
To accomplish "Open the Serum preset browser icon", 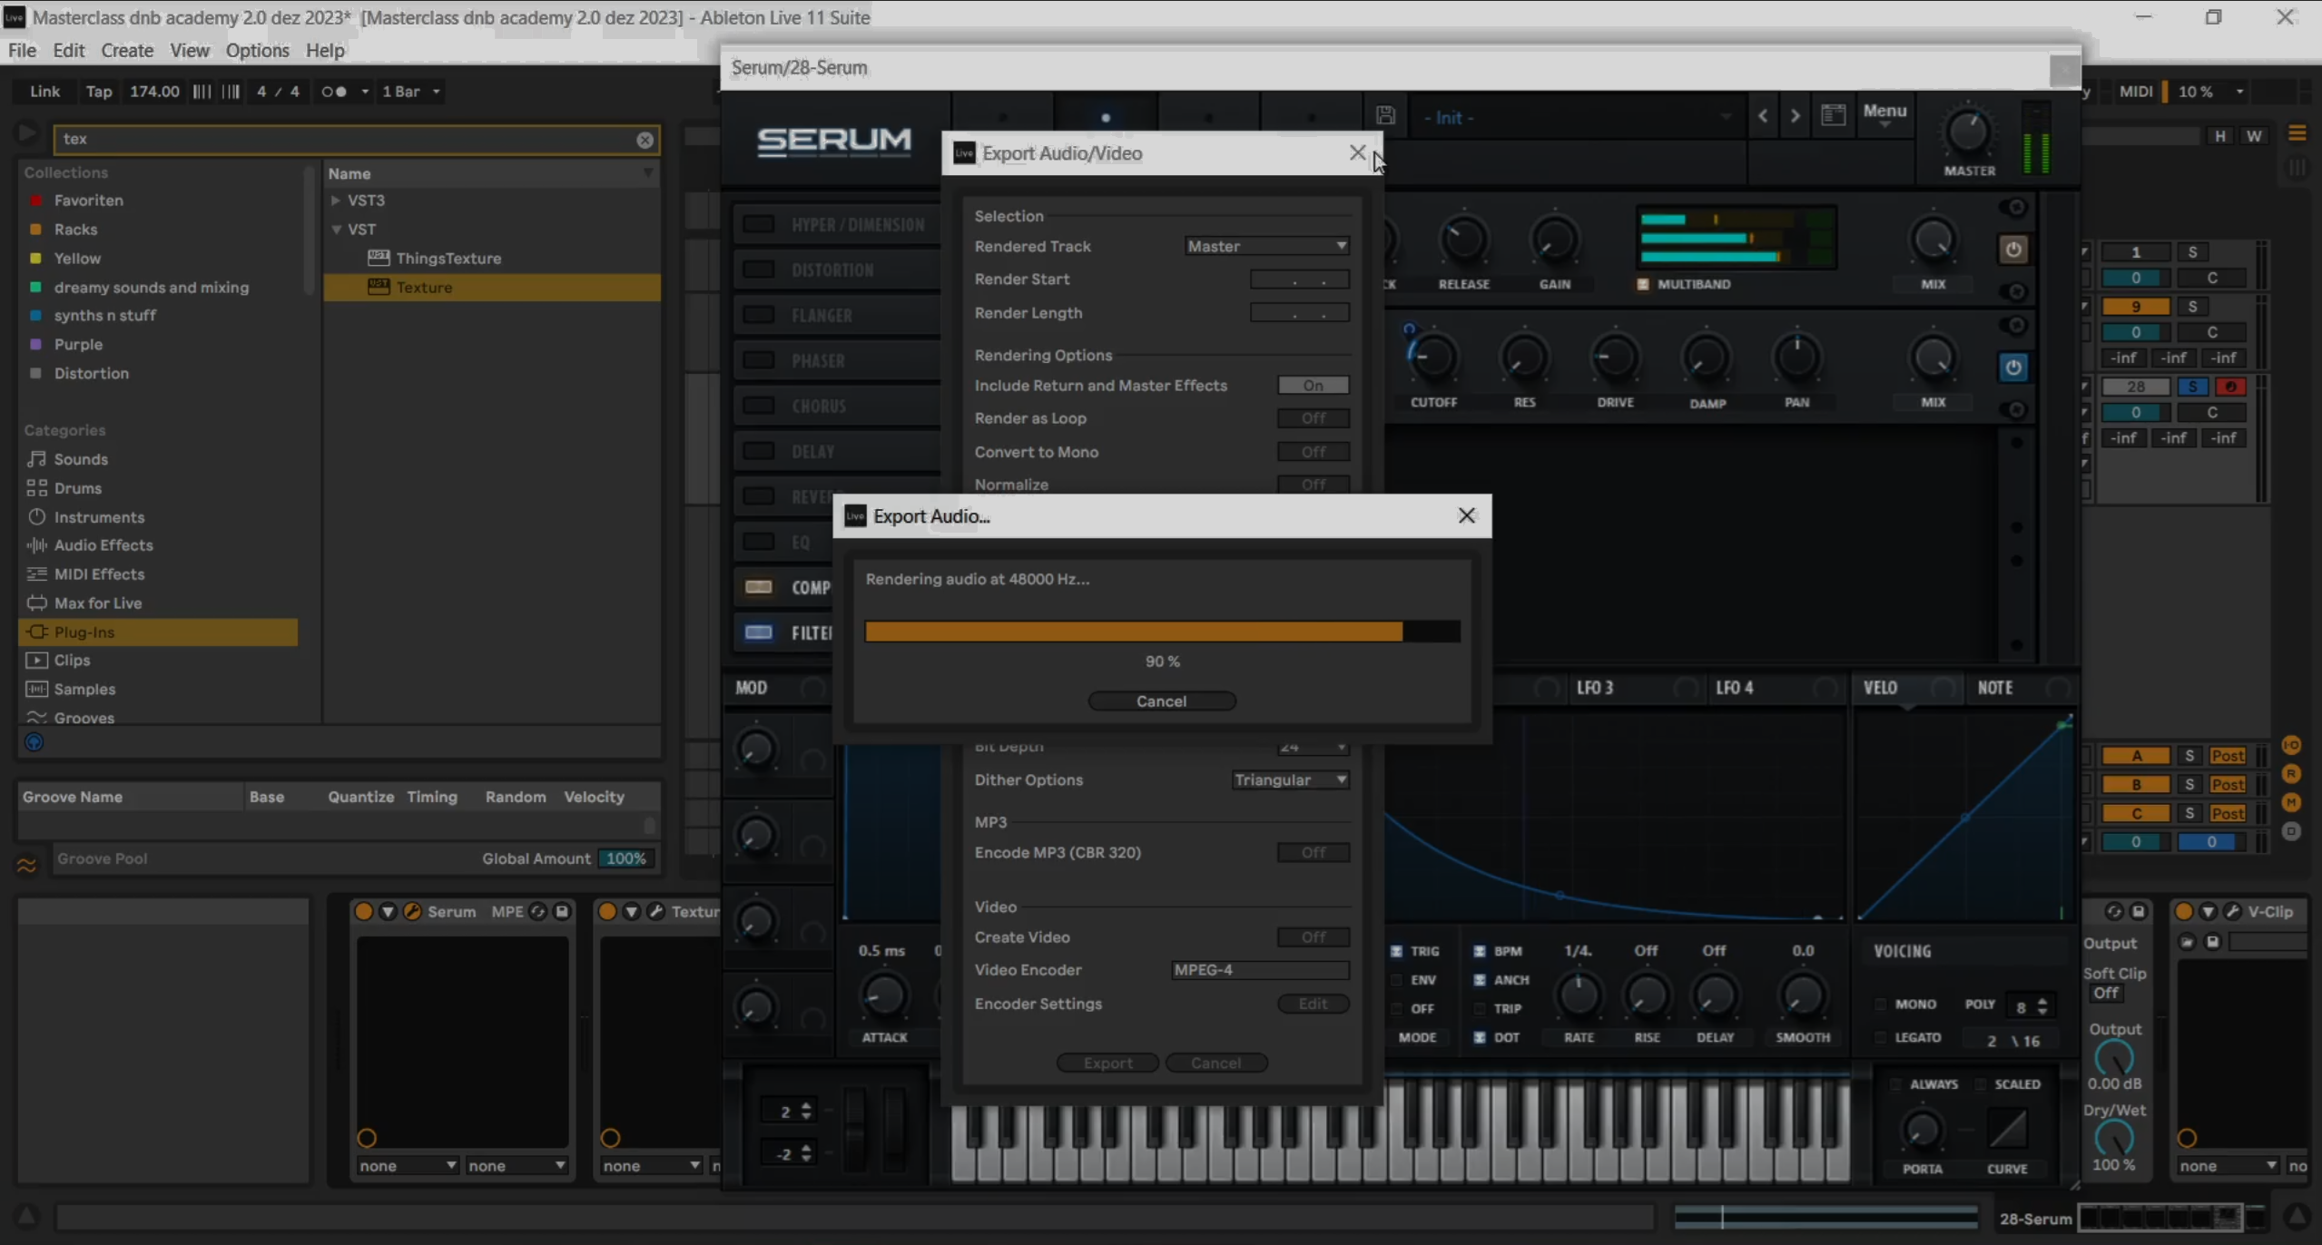I will coord(1833,115).
